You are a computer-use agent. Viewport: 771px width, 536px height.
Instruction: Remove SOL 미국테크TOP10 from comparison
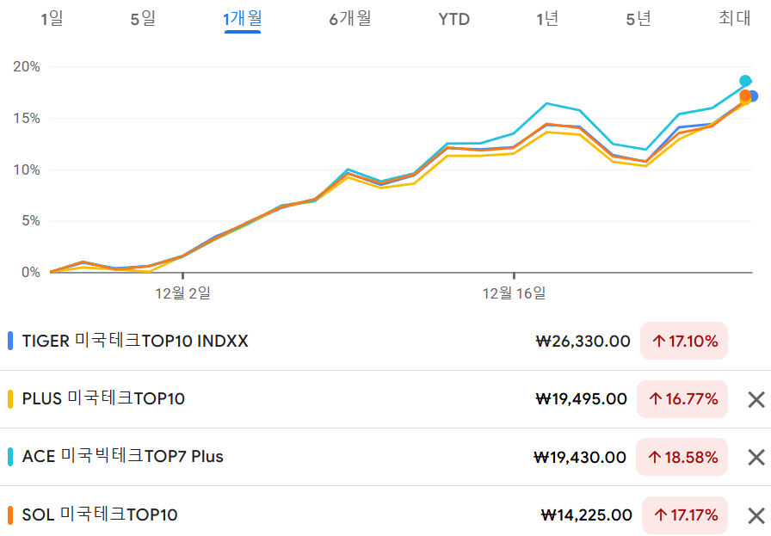[756, 515]
